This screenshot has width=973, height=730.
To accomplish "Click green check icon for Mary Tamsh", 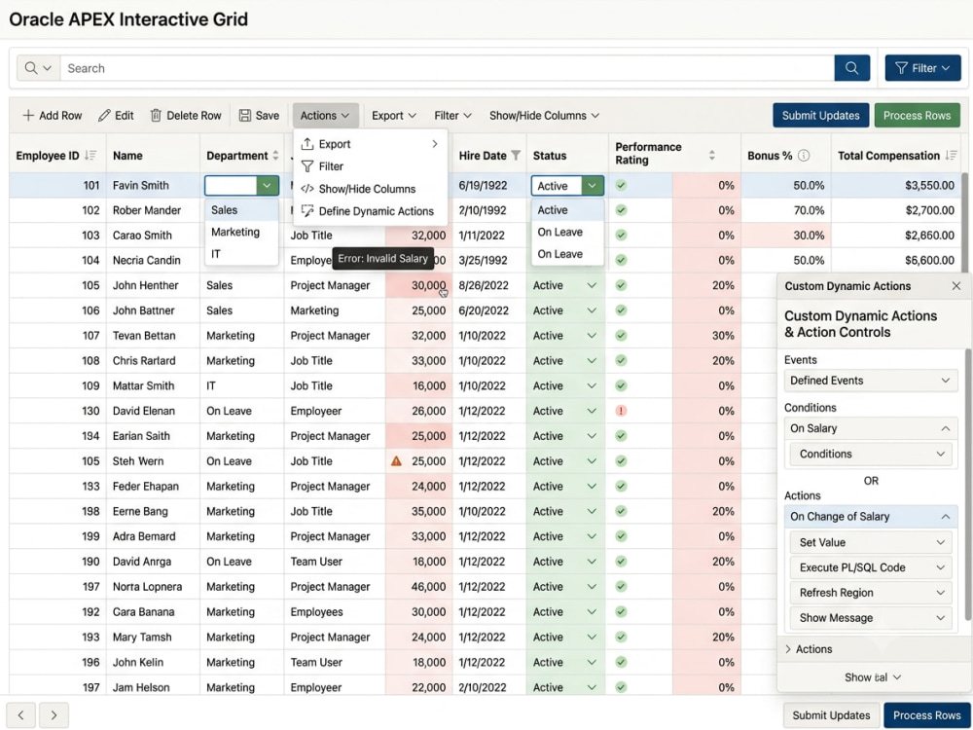I will click(621, 637).
